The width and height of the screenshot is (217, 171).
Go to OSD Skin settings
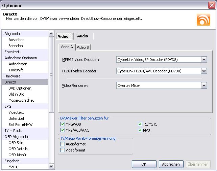click(x=16, y=143)
